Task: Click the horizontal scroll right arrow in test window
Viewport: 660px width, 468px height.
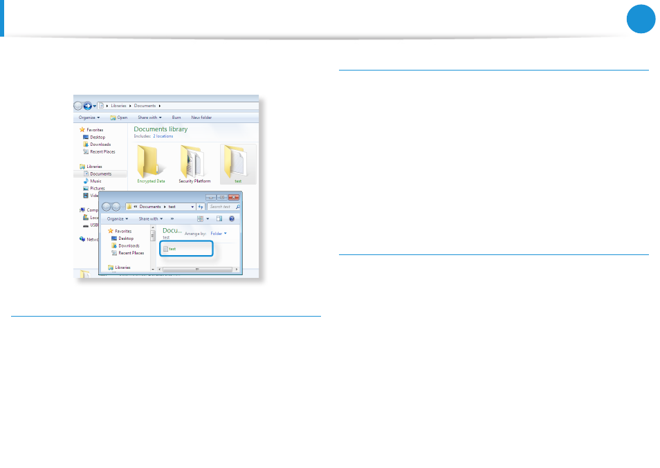Action: click(237, 270)
